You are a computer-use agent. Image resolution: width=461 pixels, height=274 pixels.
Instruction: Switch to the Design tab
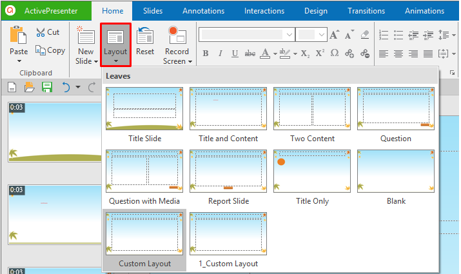316,11
